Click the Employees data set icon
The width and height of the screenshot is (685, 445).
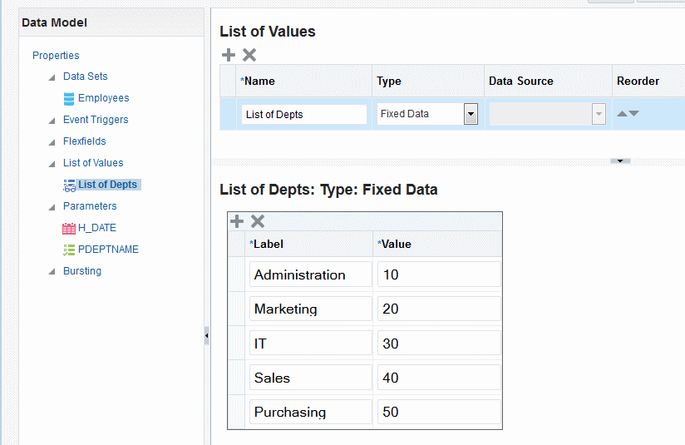click(x=69, y=98)
